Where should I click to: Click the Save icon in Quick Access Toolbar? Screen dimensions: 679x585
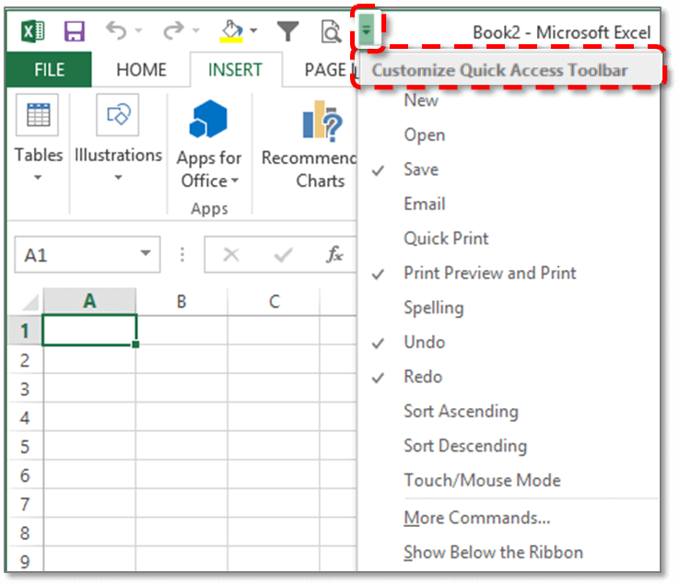tap(75, 31)
